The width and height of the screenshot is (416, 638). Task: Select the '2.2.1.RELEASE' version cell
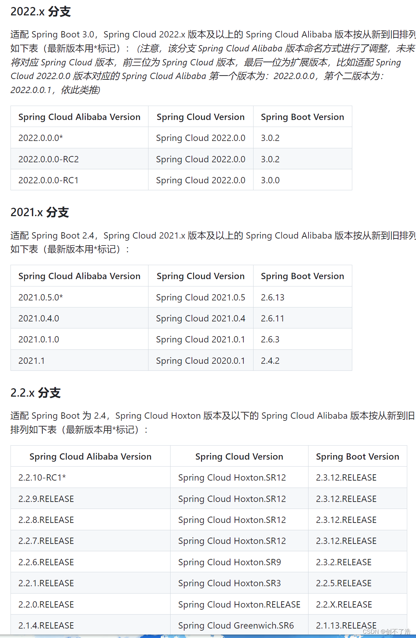click(90, 583)
